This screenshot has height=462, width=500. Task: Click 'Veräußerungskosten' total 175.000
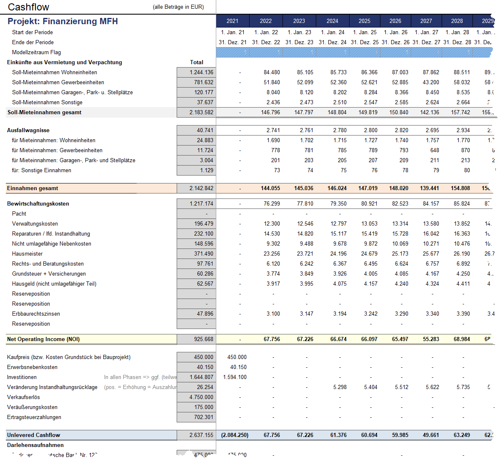click(196, 407)
